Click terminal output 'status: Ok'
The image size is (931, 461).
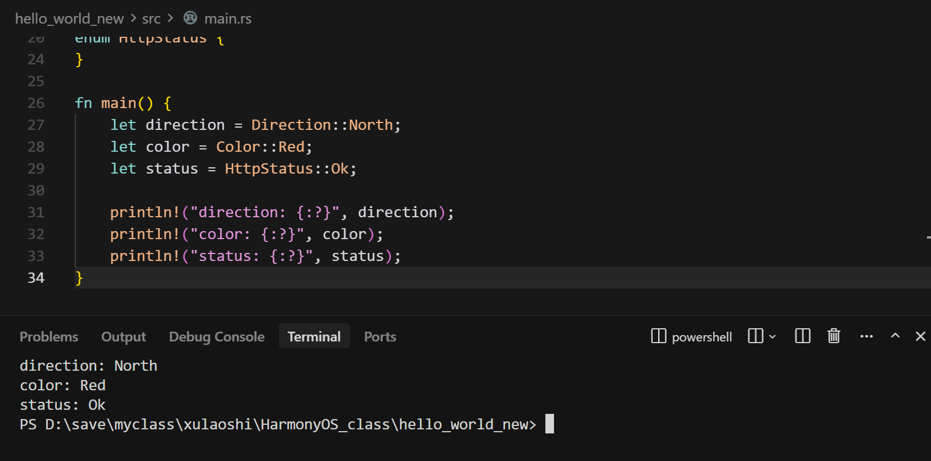(x=63, y=405)
